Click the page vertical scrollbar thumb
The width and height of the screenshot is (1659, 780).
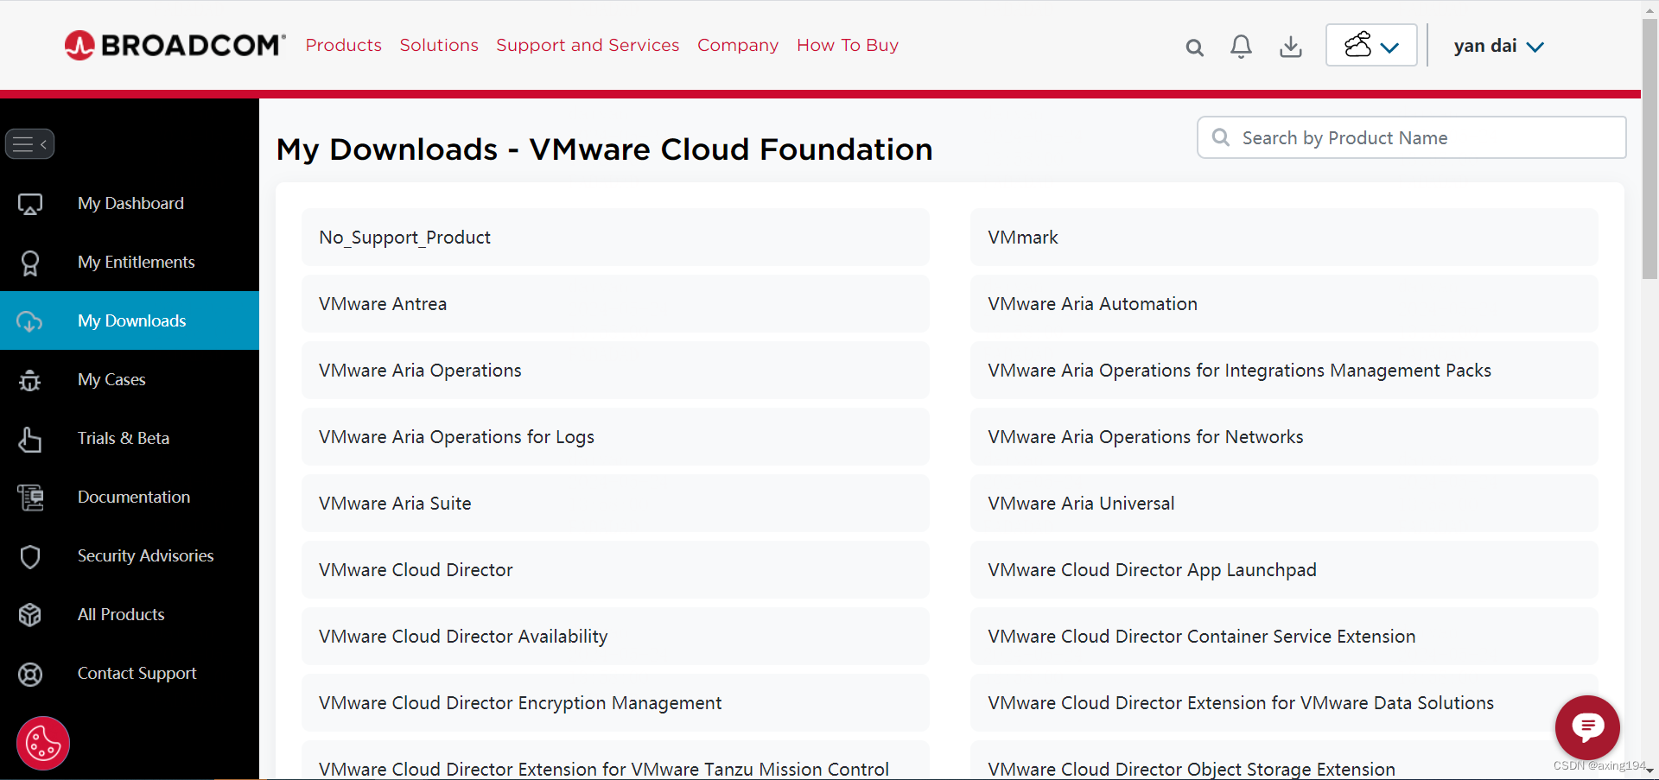1649,149
